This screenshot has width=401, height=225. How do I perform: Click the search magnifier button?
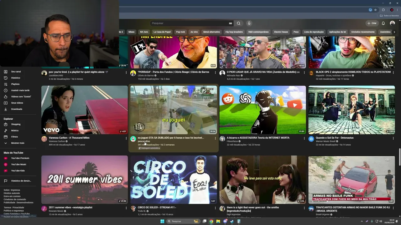pyautogui.click(x=239, y=23)
